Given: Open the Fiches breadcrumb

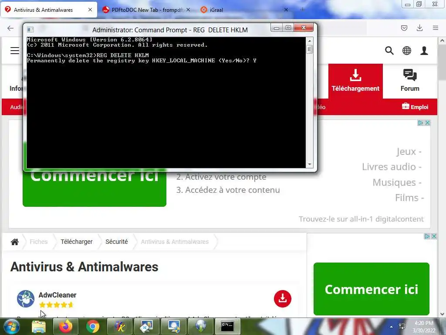Looking at the screenshot, I should [39, 242].
